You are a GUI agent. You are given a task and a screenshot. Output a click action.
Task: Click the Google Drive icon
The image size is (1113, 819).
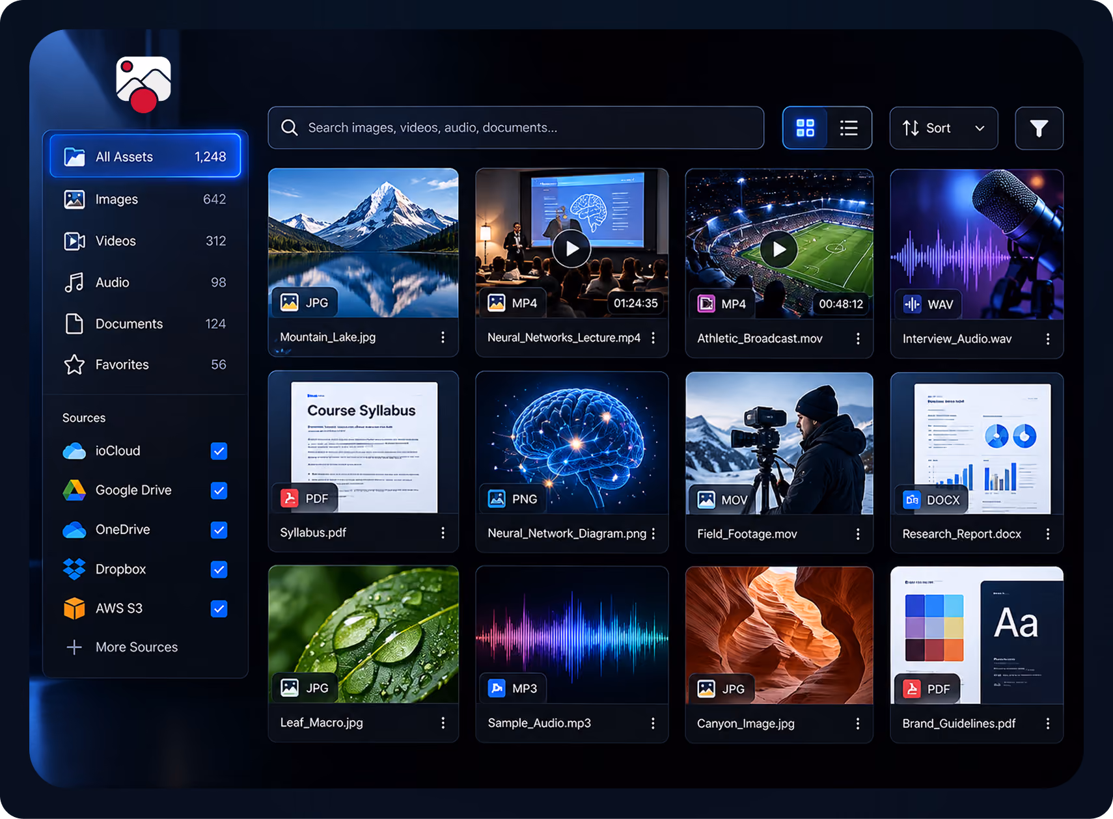click(74, 490)
